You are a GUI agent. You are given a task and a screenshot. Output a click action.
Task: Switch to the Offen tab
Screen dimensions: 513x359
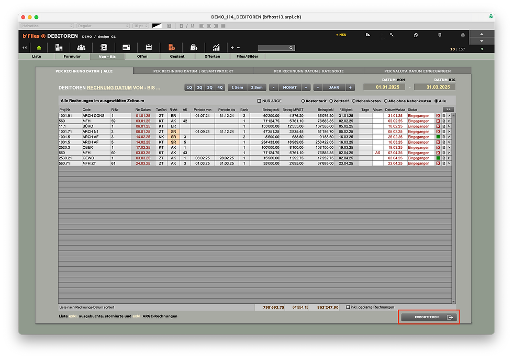pyautogui.click(x=142, y=57)
